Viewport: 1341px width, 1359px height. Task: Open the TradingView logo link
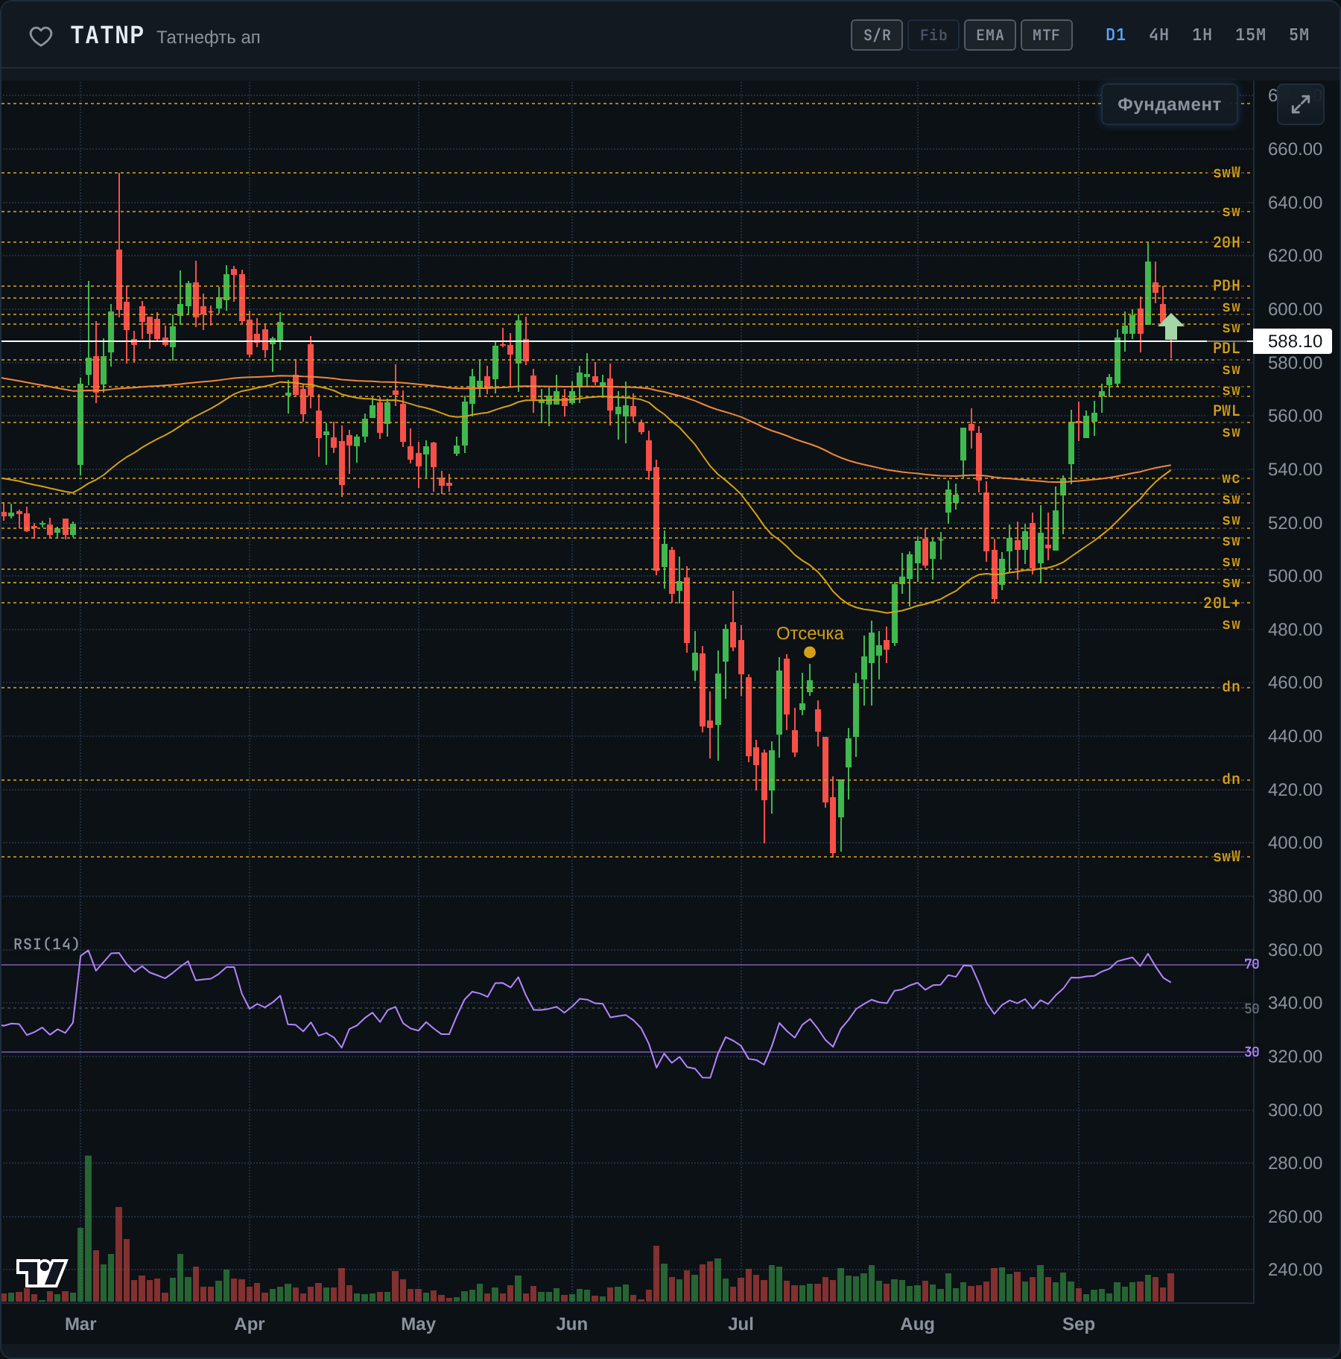42,1273
